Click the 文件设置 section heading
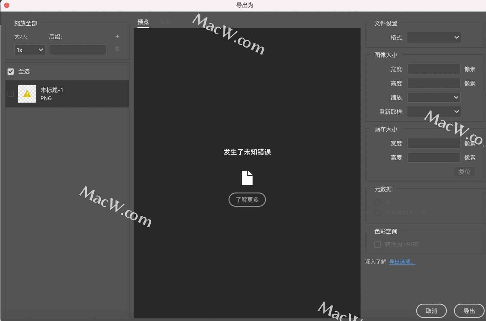Viewport: 486px width, 321px height. (386, 23)
